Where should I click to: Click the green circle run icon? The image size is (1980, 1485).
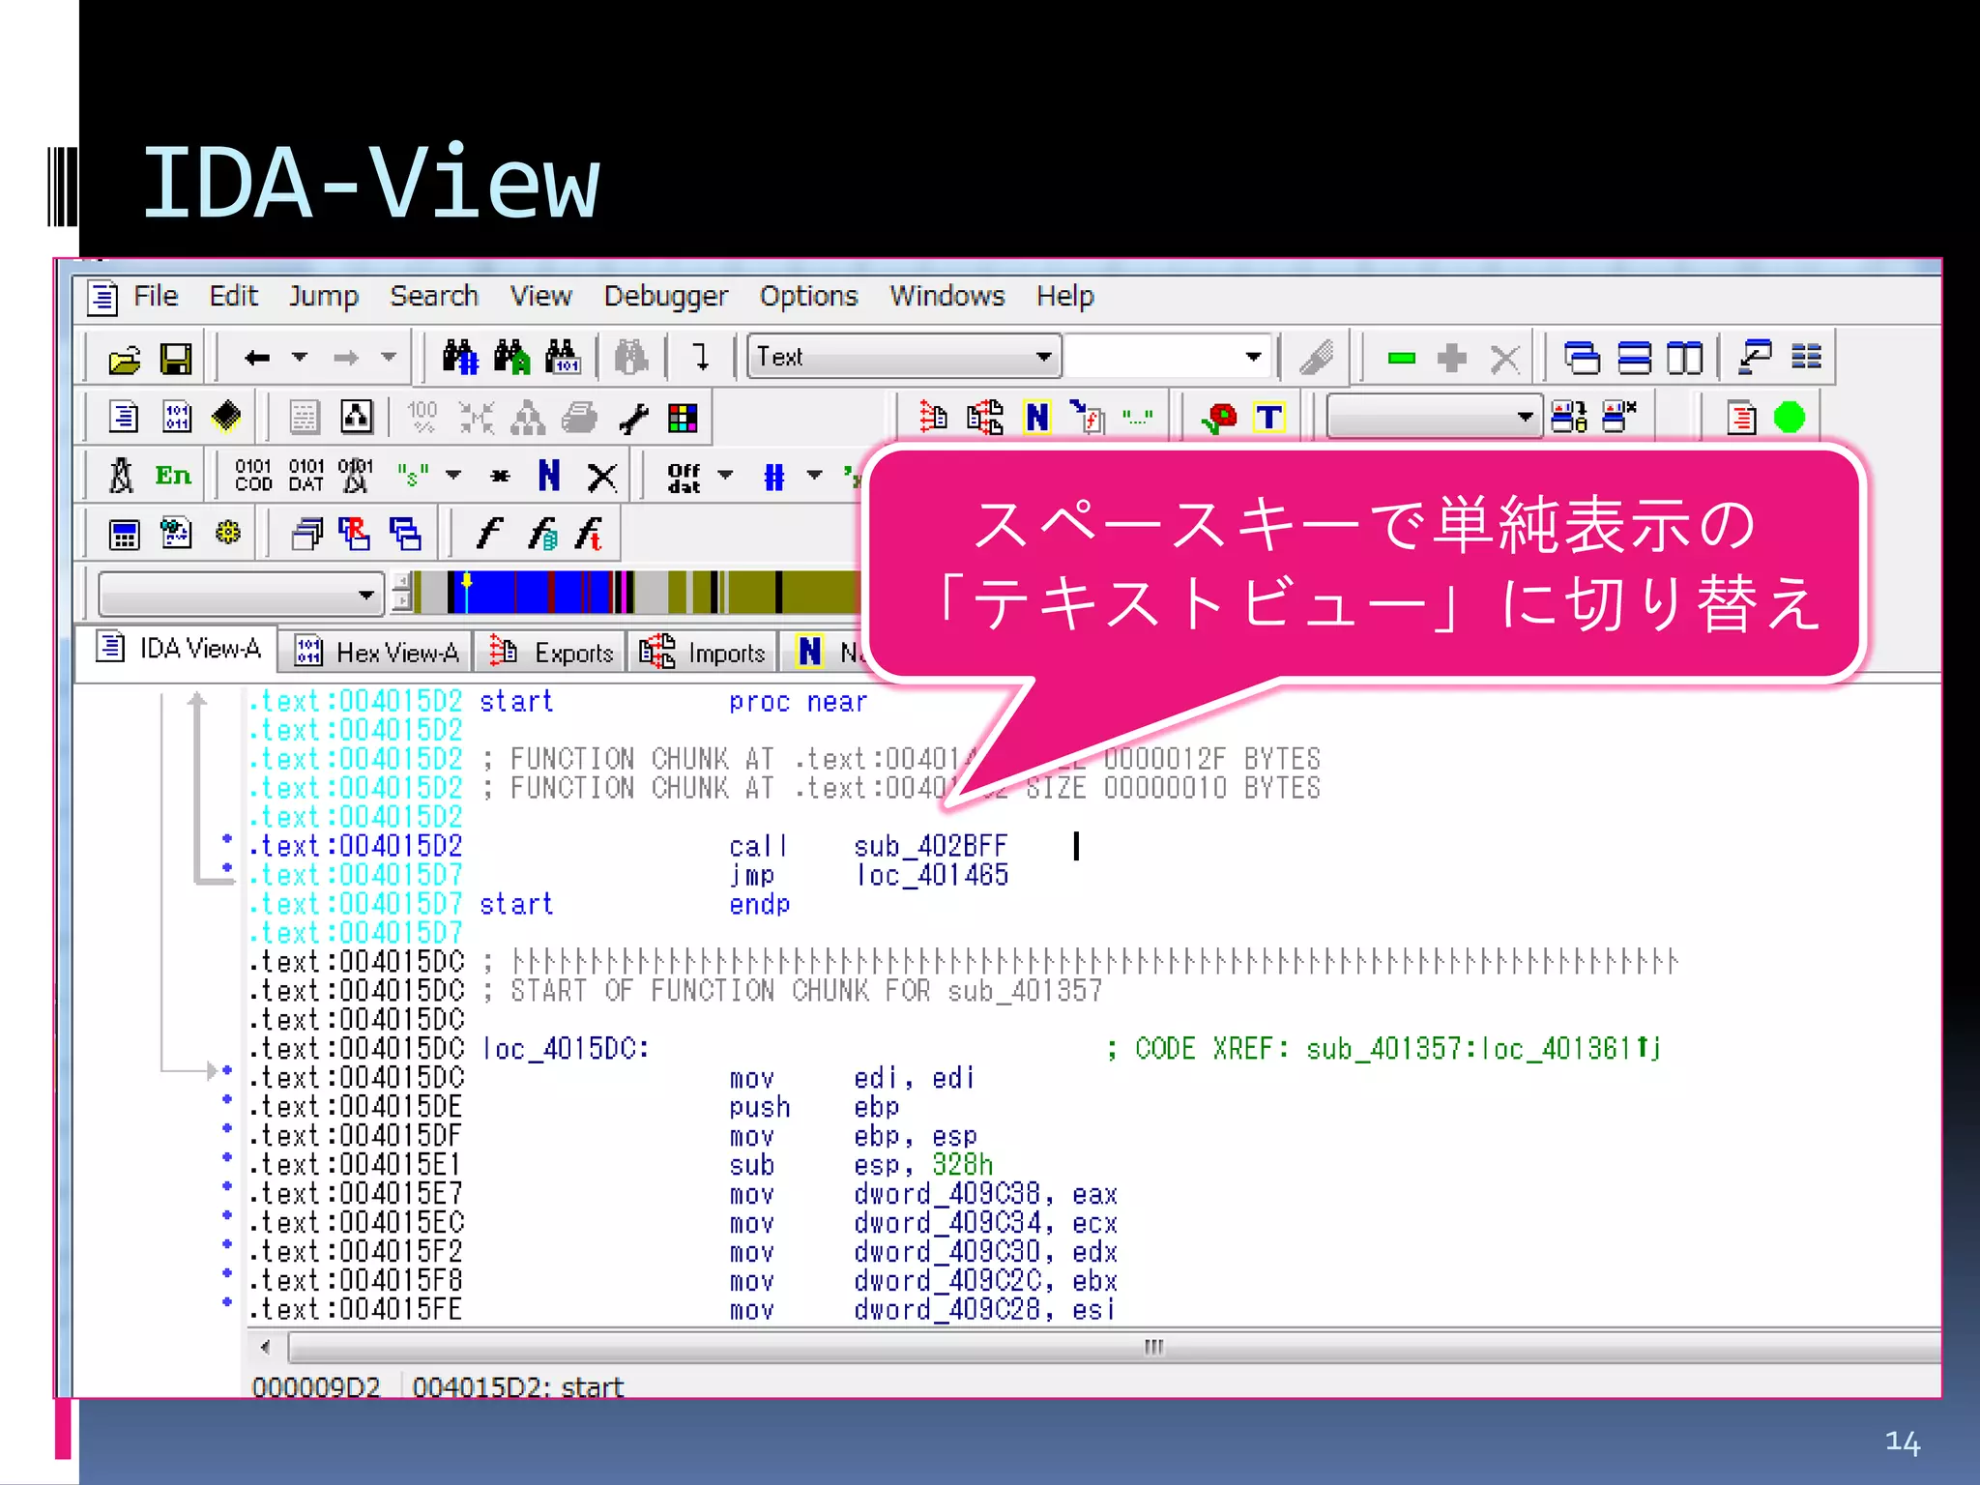(x=1790, y=417)
